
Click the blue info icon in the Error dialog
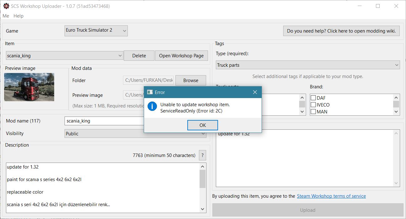[152, 106]
